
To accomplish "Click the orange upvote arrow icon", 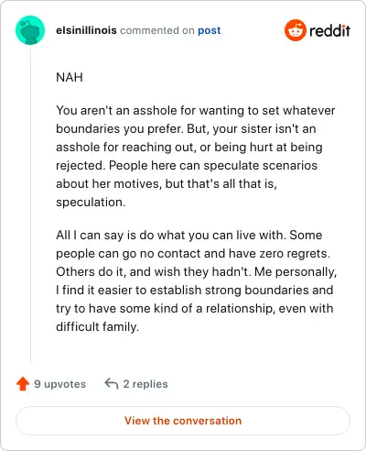I will click(x=23, y=384).
